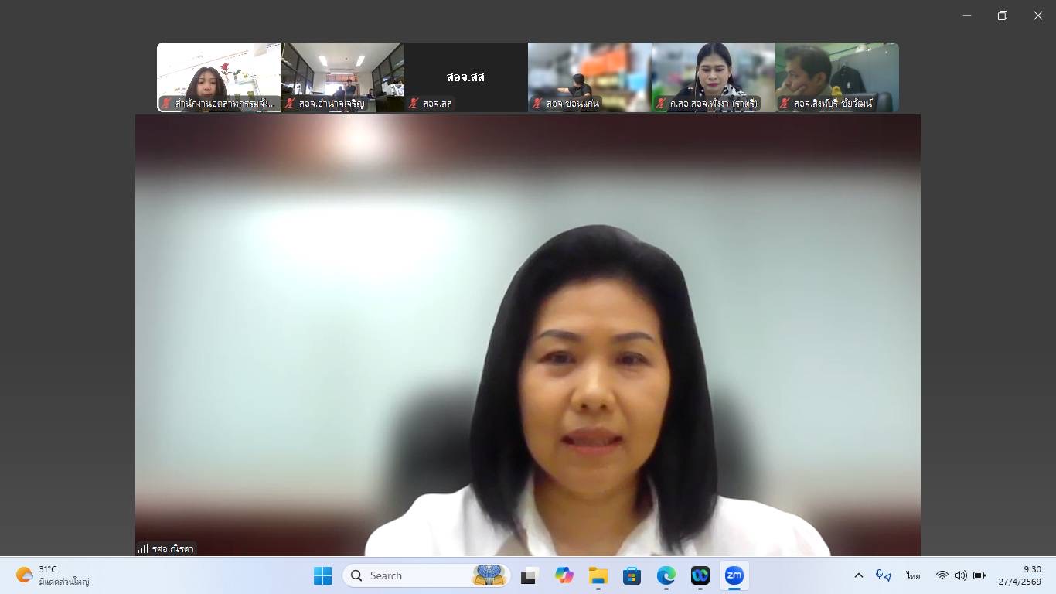The width and height of the screenshot is (1056, 594).
Task: Click in the taskbar Search box
Action: tap(417, 575)
